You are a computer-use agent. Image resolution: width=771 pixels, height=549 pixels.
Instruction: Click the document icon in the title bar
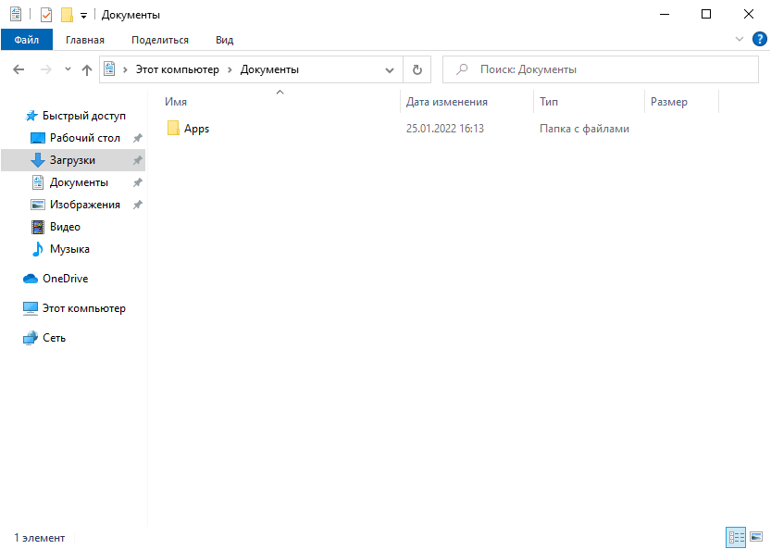point(16,15)
